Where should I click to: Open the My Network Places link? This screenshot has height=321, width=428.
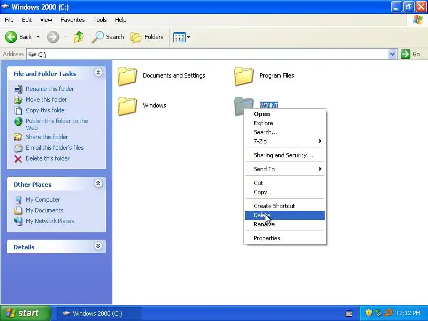pos(50,221)
